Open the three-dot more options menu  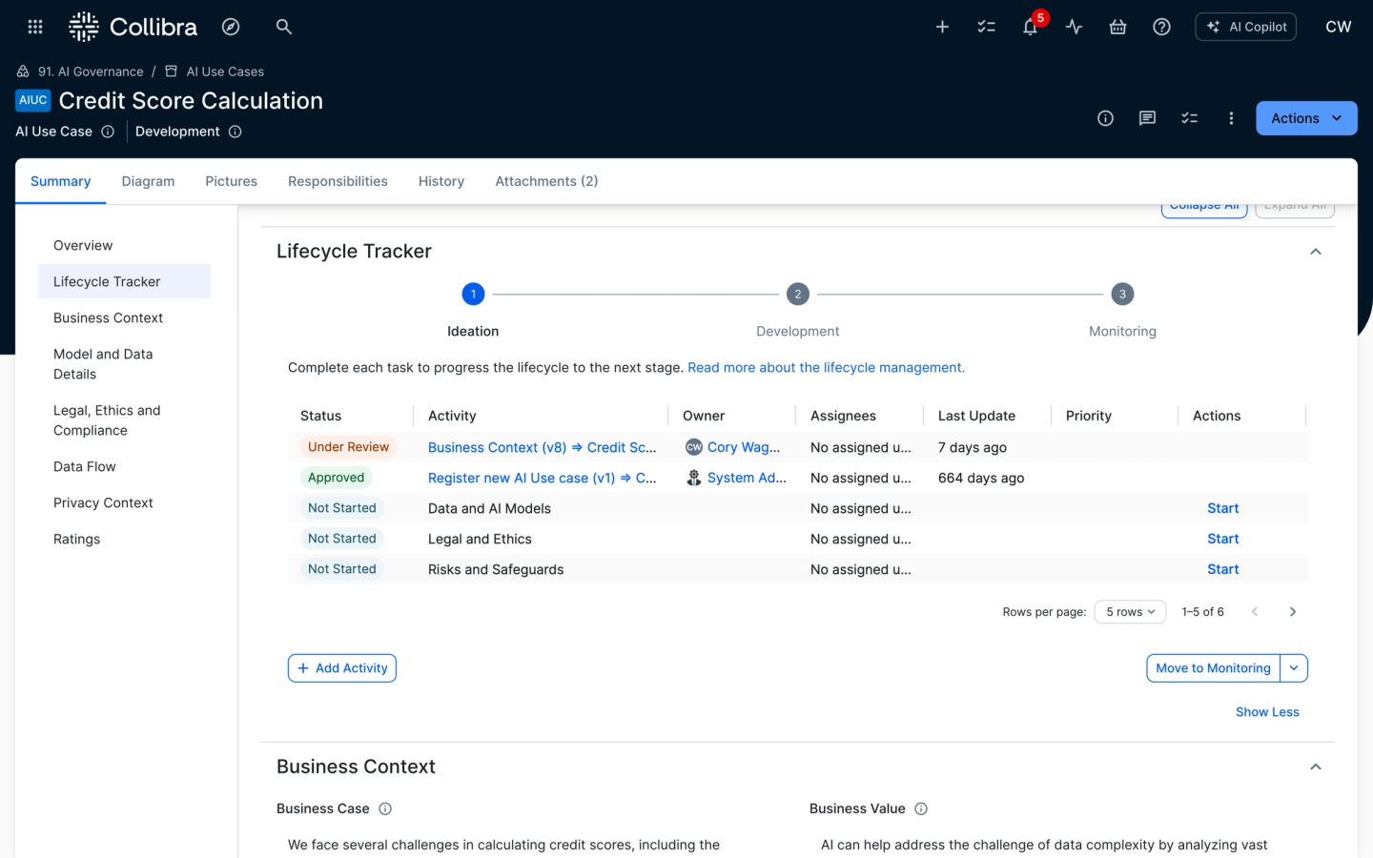pyautogui.click(x=1231, y=118)
